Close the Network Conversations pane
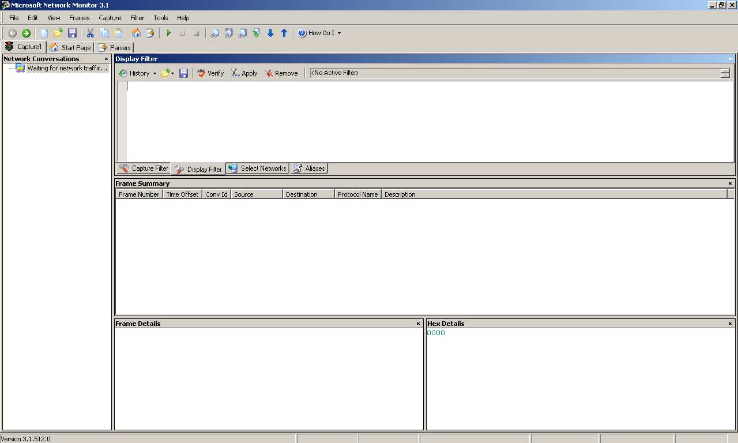738x443 pixels. 106,59
